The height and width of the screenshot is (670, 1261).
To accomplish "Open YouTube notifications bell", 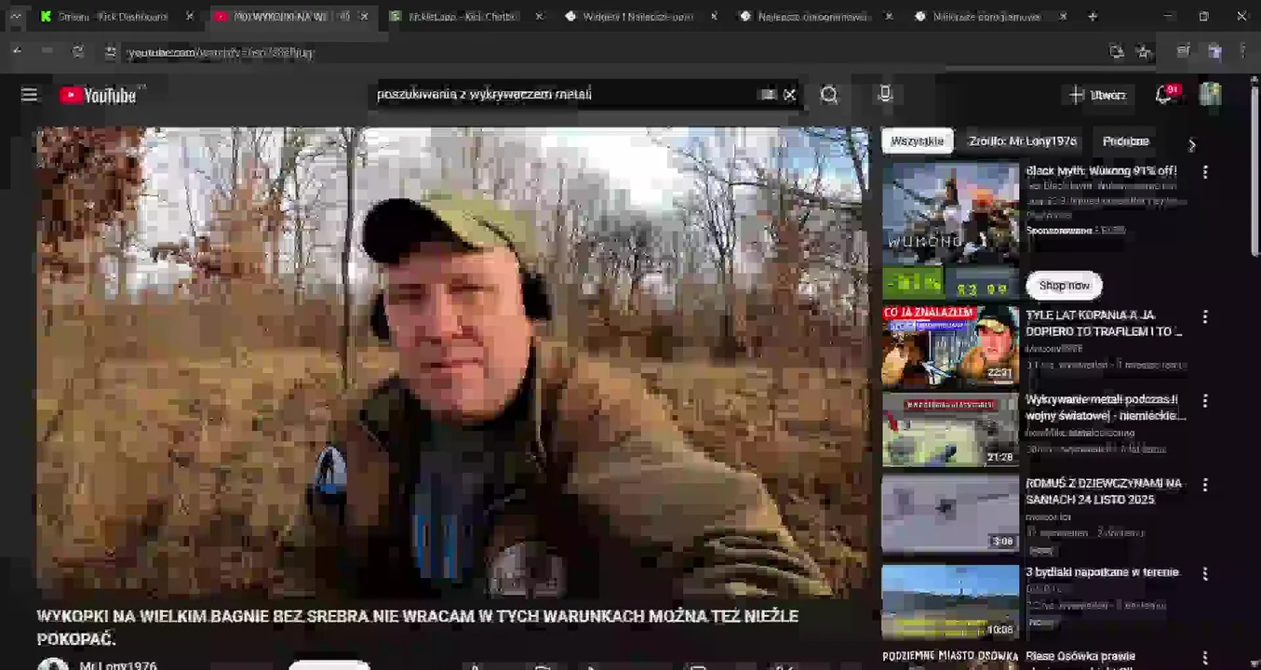I will (x=1164, y=94).
